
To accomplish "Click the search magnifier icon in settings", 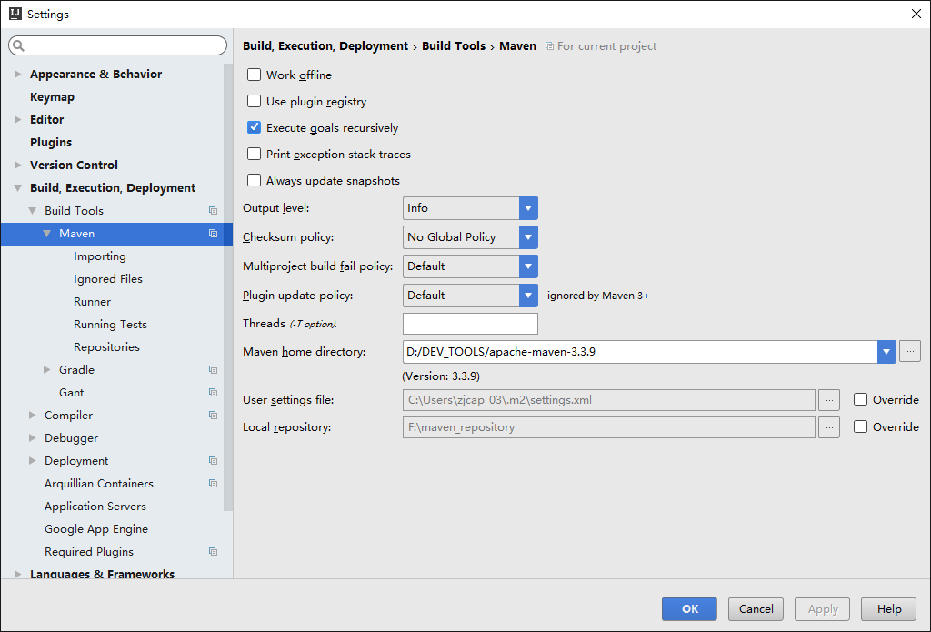I will [18, 45].
